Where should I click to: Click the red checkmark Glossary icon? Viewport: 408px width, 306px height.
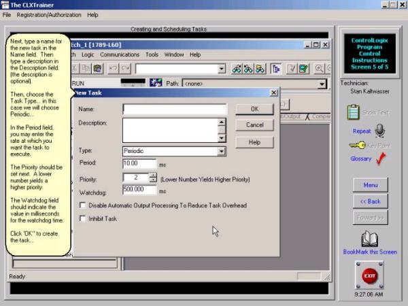pos(381,158)
